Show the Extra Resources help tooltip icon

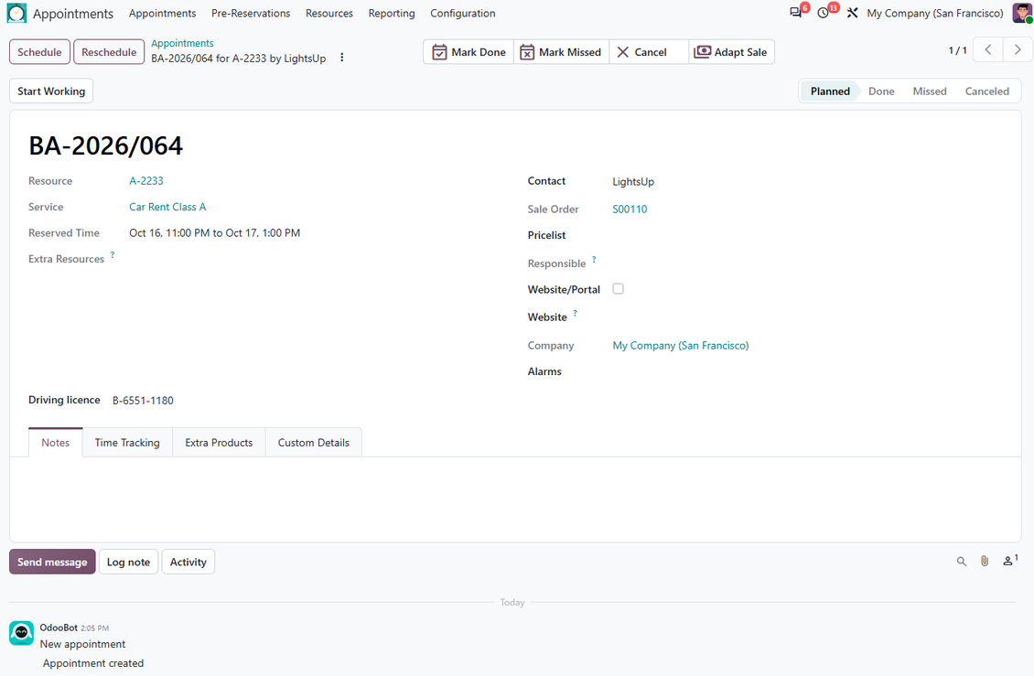[x=113, y=254]
